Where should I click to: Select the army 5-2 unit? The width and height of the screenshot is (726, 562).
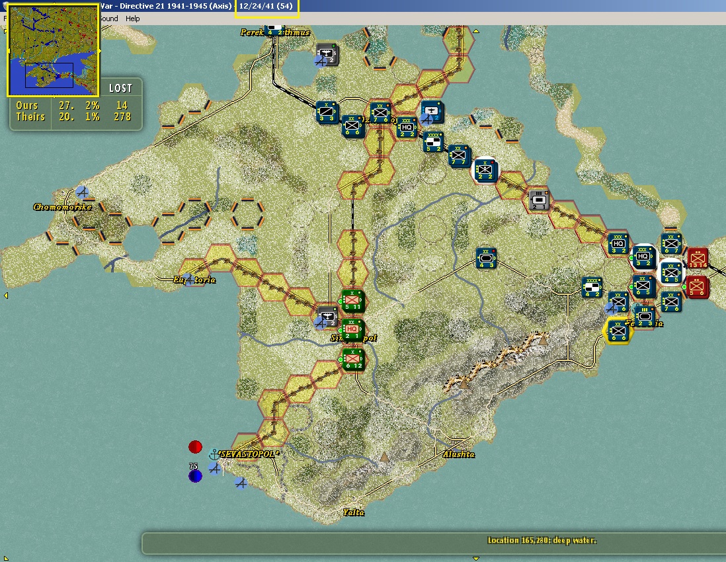click(433, 142)
